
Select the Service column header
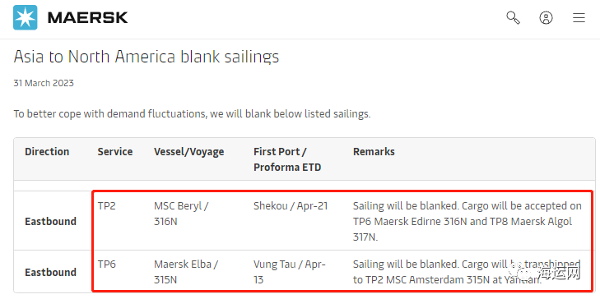coord(114,152)
